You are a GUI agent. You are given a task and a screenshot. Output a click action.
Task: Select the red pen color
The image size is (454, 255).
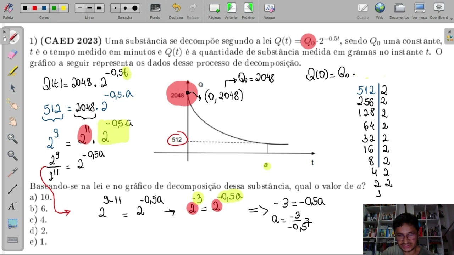(x=34, y=8)
